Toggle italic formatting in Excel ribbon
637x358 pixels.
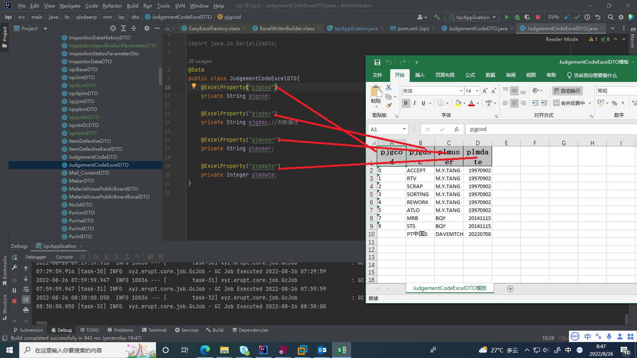pyautogui.click(x=414, y=103)
